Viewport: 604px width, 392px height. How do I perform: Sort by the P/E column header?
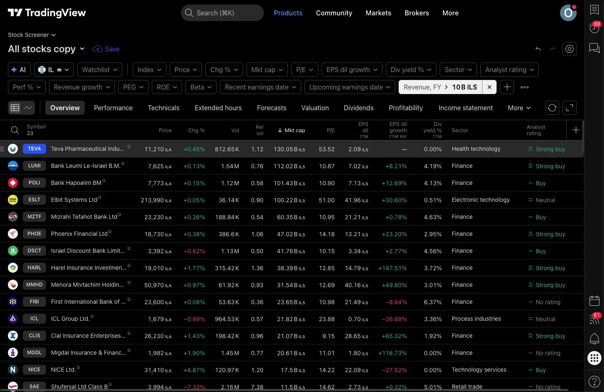(330, 130)
